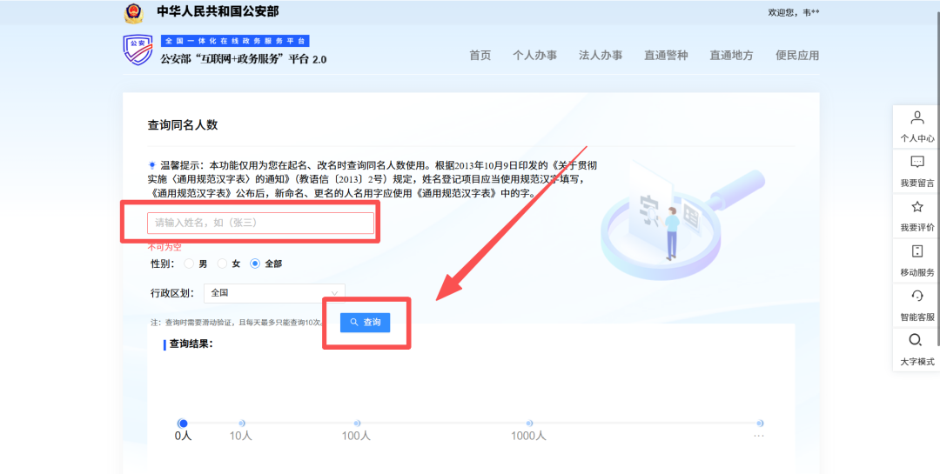Click the 行政区划 label
The image size is (940, 474).
[172, 293]
